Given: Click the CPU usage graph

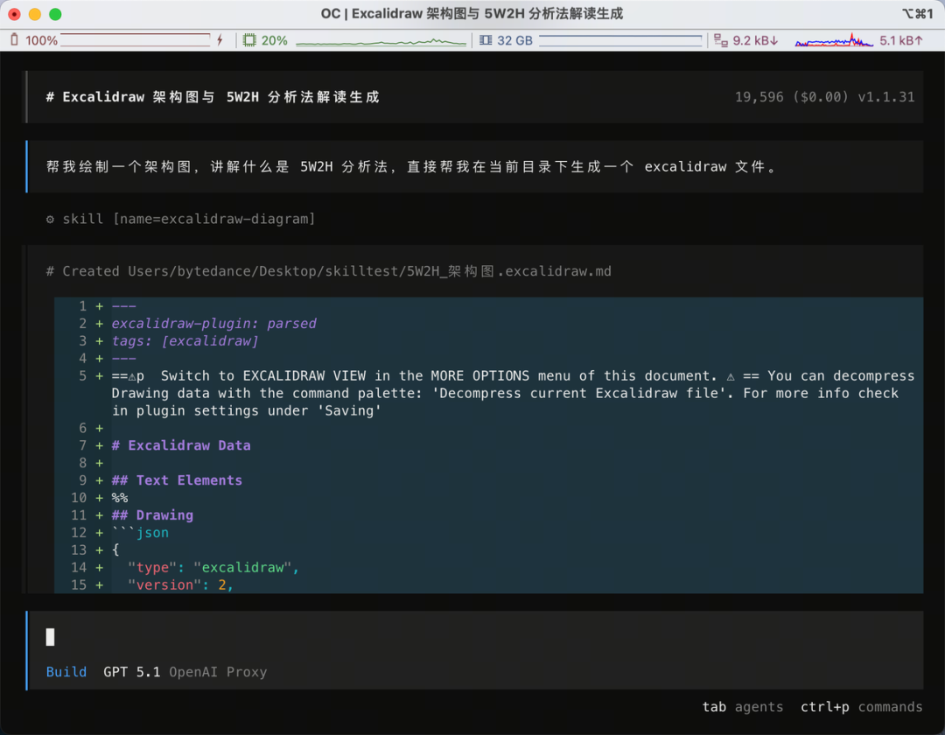Looking at the screenshot, I should 381,41.
